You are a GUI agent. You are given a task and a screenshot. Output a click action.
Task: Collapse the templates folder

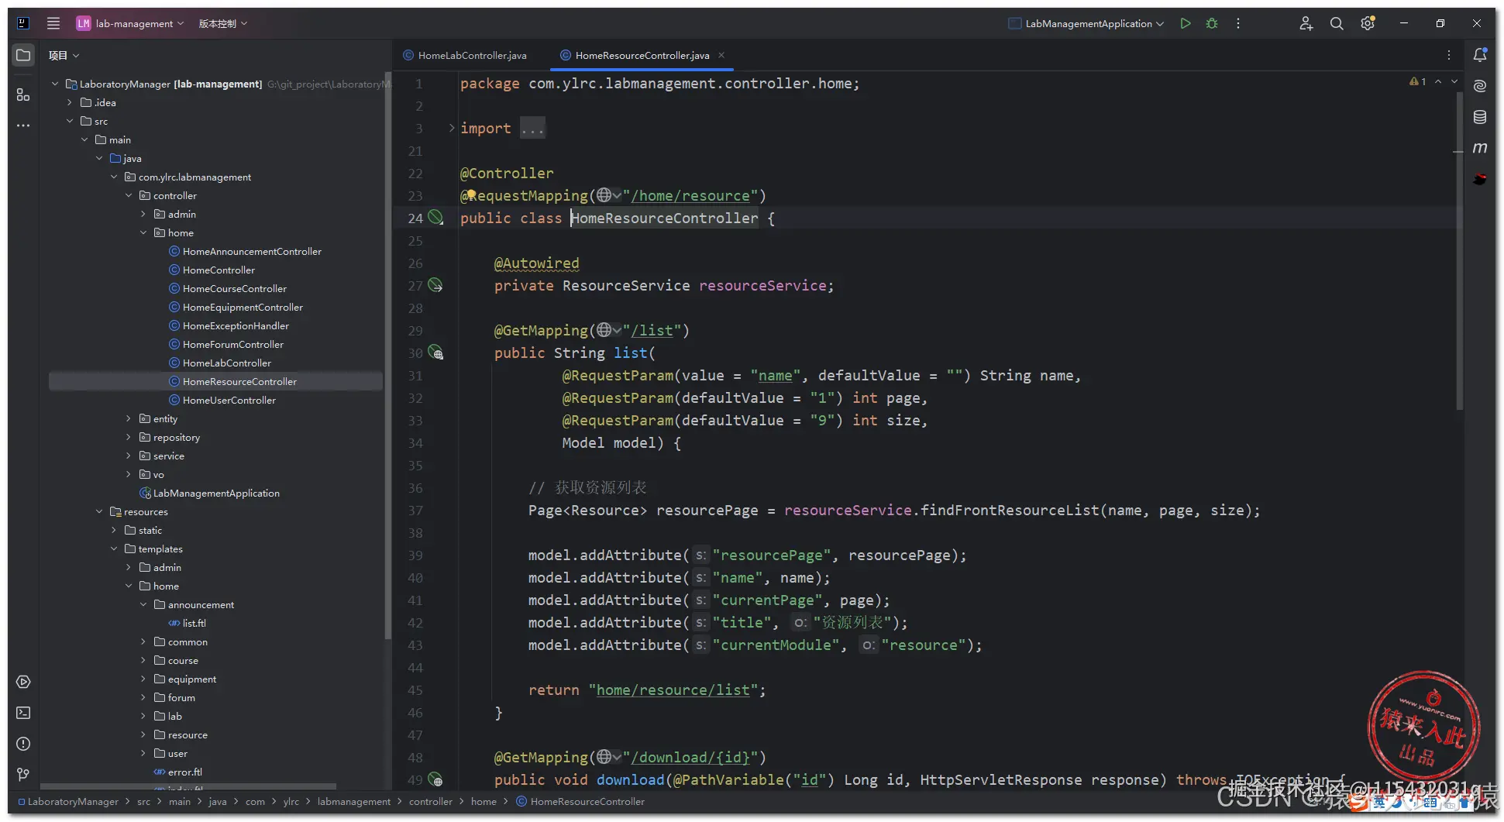[x=114, y=549]
